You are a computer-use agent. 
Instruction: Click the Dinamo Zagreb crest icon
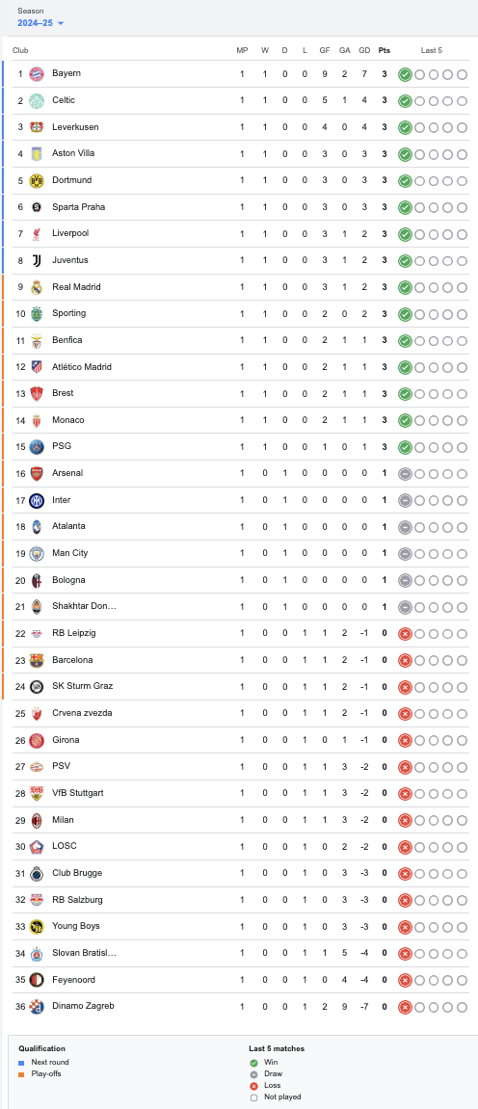(x=37, y=1007)
